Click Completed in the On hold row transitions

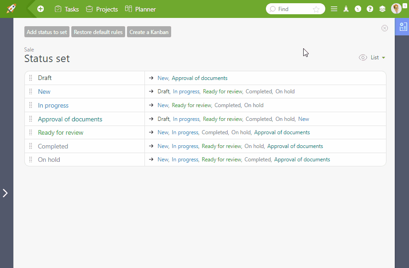tap(258, 160)
